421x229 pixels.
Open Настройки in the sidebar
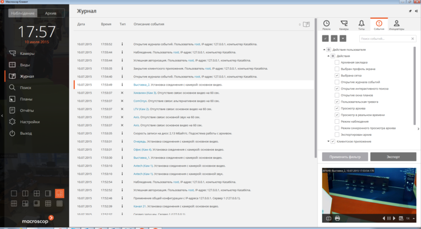24,122
